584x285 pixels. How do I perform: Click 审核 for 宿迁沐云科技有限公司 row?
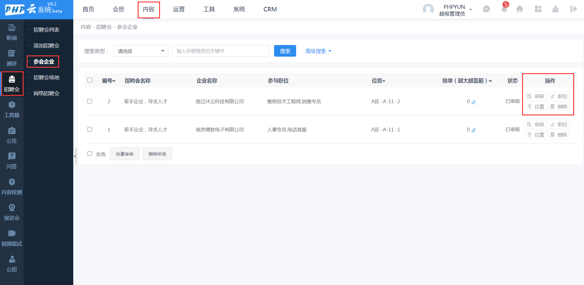pyautogui.click(x=536, y=96)
